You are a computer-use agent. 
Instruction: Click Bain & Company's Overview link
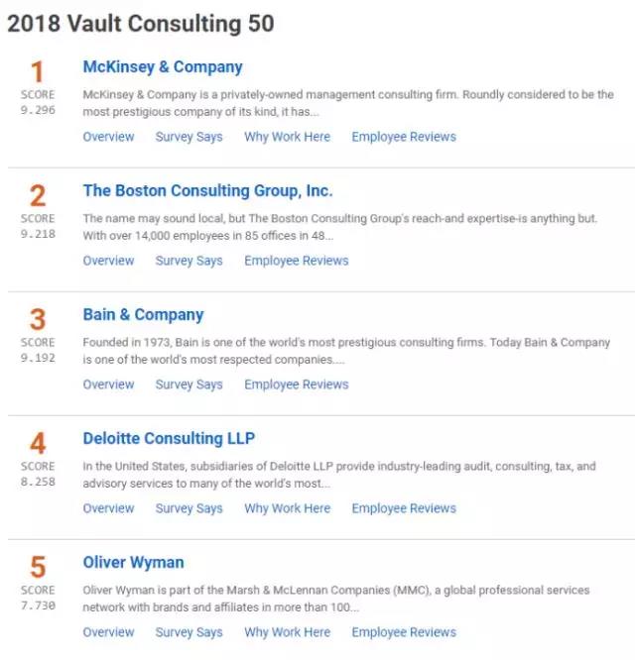point(108,385)
